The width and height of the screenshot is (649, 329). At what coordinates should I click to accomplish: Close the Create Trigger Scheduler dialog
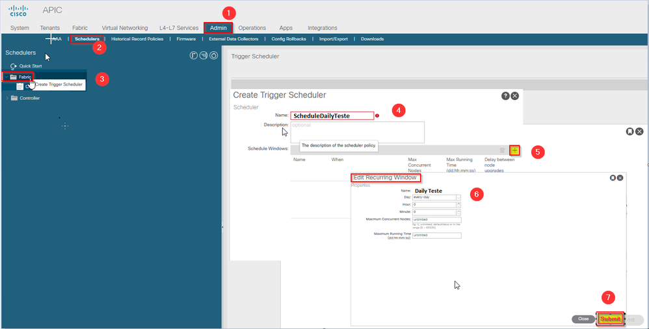[514, 96]
